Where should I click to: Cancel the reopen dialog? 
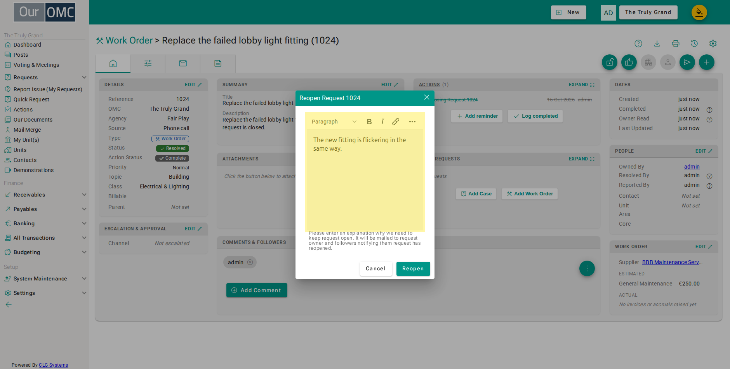(375, 268)
